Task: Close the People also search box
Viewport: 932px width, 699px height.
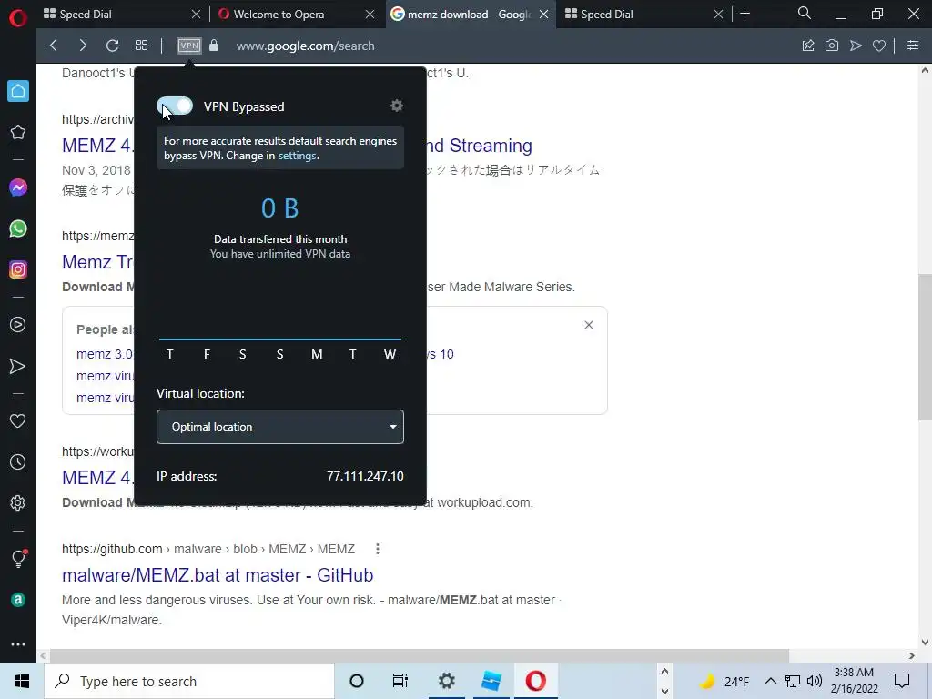Action: pos(589,325)
